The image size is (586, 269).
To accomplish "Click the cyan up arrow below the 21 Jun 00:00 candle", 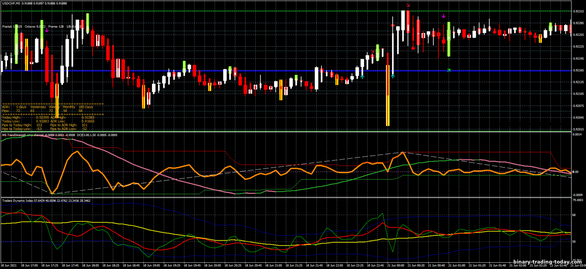I will [x=393, y=76].
